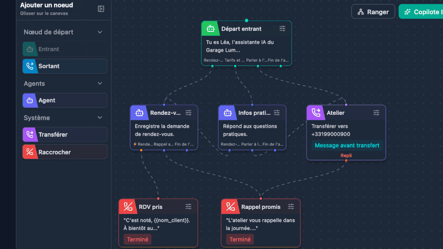Click the top connector of Atelier node
443x249 pixels.
tap(346, 105)
